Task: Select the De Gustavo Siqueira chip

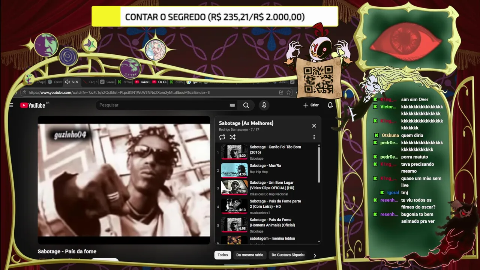Action: point(288,255)
